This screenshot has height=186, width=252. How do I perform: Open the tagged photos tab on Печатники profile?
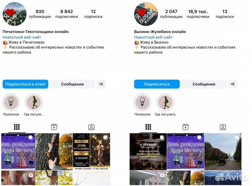[x=91, y=127]
